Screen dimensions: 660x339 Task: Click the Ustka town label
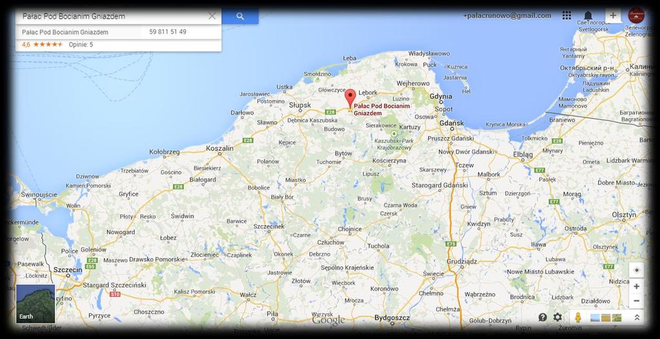(x=284, y=87)
